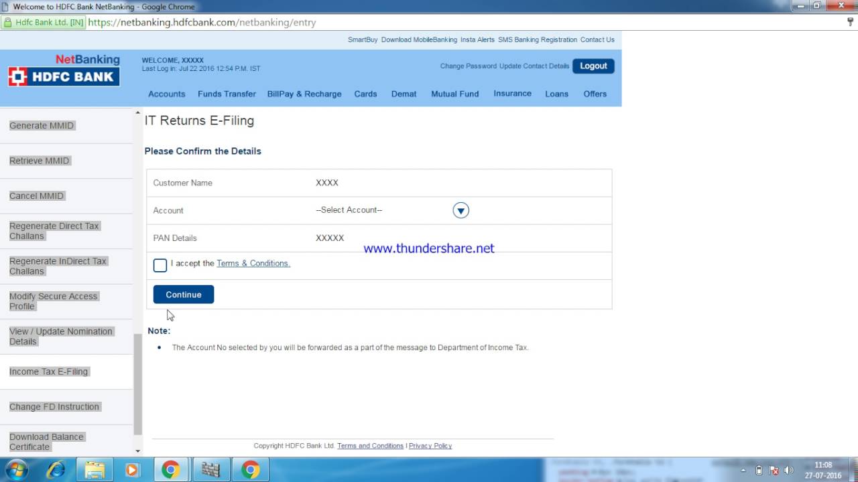
Task: Open Download MobileBanking link
Action: coord(419,39)
